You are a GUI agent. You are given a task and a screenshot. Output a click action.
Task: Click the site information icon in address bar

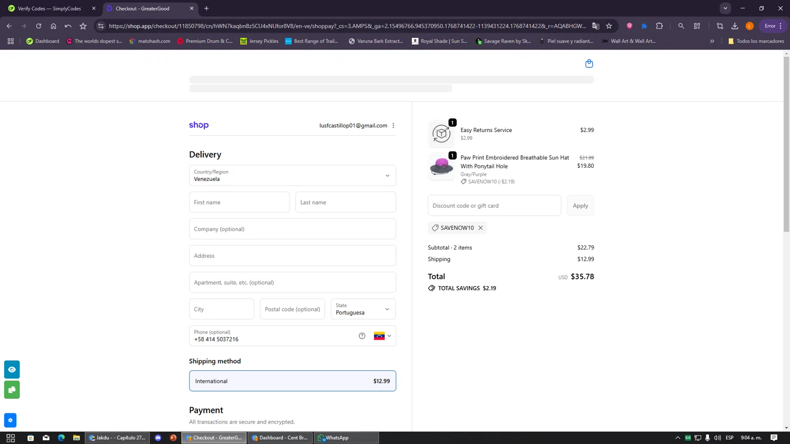point(101,26)
